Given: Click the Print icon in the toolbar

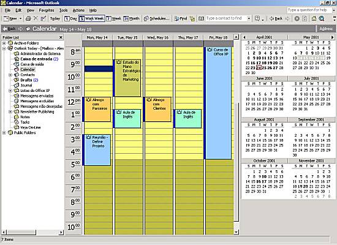Looking at the screenshot, I should tap(28, 19).
